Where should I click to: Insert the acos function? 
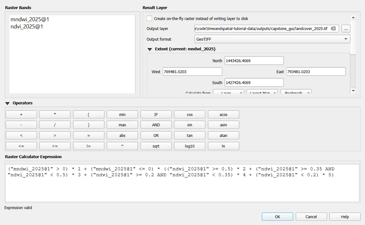(x=224, y=114)
